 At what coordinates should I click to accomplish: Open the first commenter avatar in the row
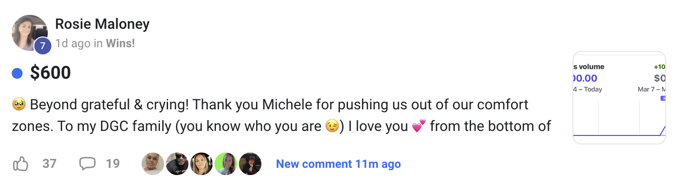click(153, 164)
